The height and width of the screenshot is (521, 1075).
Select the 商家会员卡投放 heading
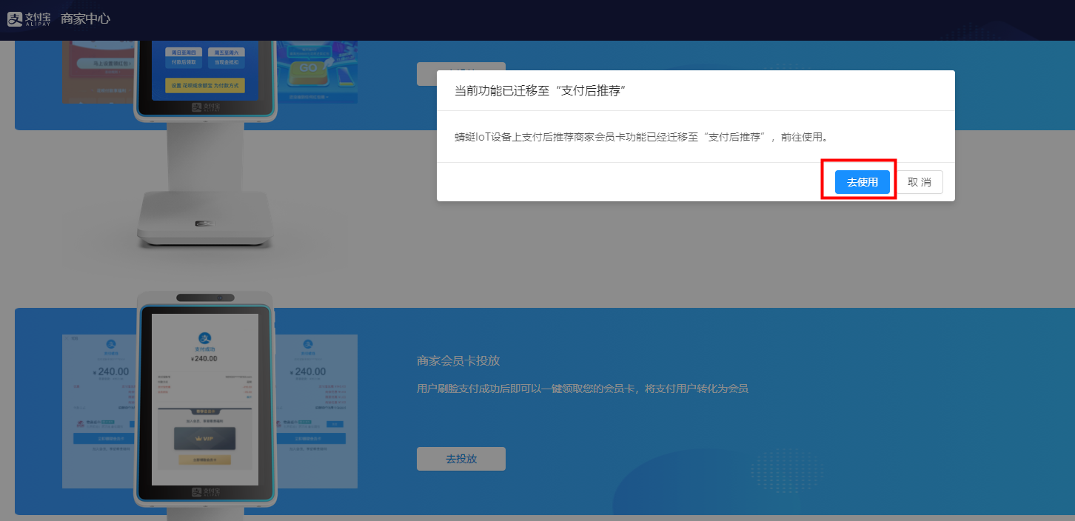[458, 361]
